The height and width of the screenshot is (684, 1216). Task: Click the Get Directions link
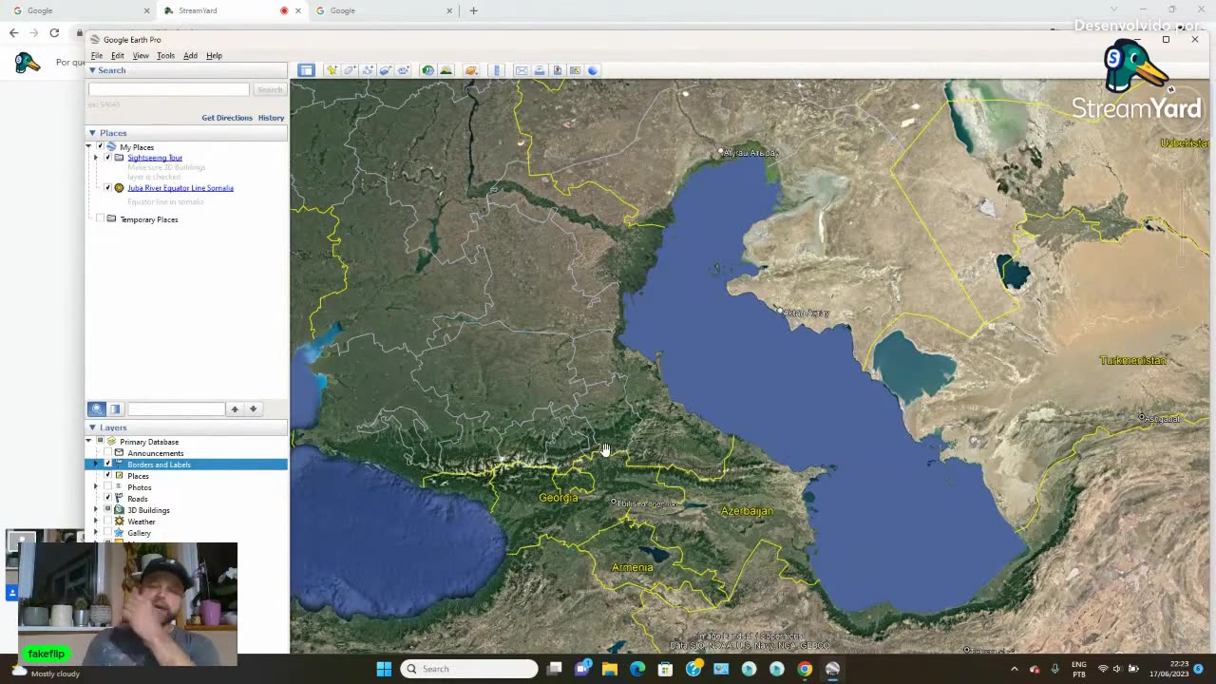pos(227,118)
